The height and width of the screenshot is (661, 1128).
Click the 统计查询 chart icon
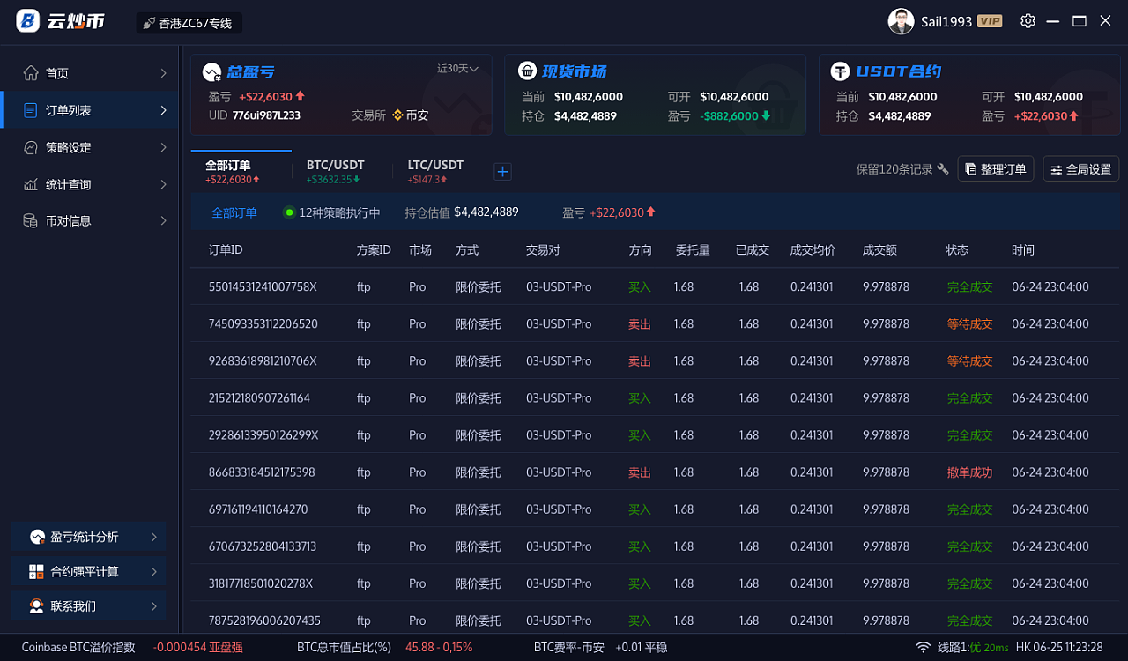[x=31, y=184]
